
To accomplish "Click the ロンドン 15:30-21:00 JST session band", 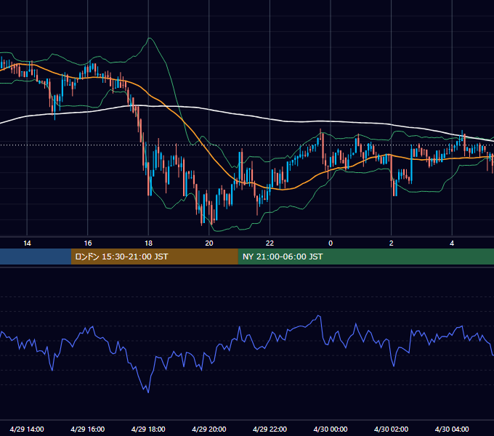I will point(154,257).
